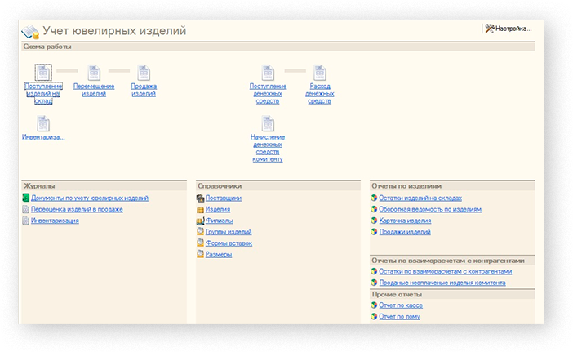Open Остатки по взаиморасчетам с контрагентами report
The height and width of the screenshot is (352, 573).
pos(446,272)
